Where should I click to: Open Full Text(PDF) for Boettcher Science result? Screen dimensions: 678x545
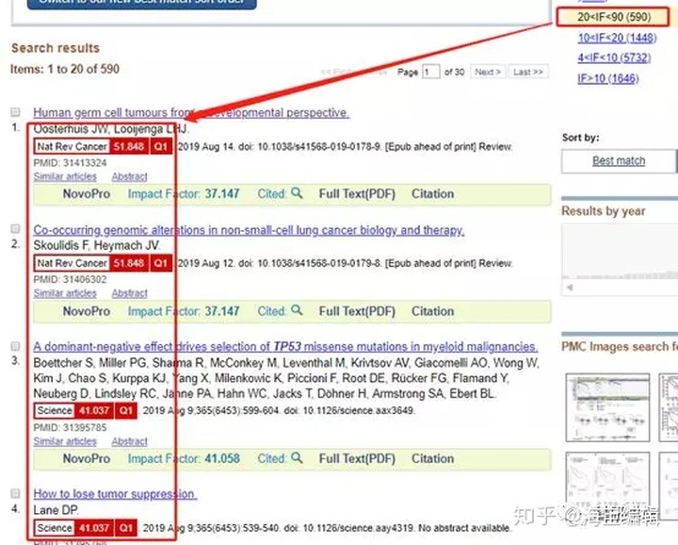pyautogui.click(x=357, y=459)
